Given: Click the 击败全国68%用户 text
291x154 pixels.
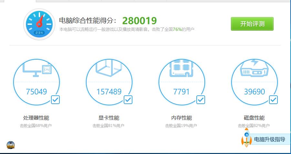Looking at the screenshot, I should coord(36,126).
